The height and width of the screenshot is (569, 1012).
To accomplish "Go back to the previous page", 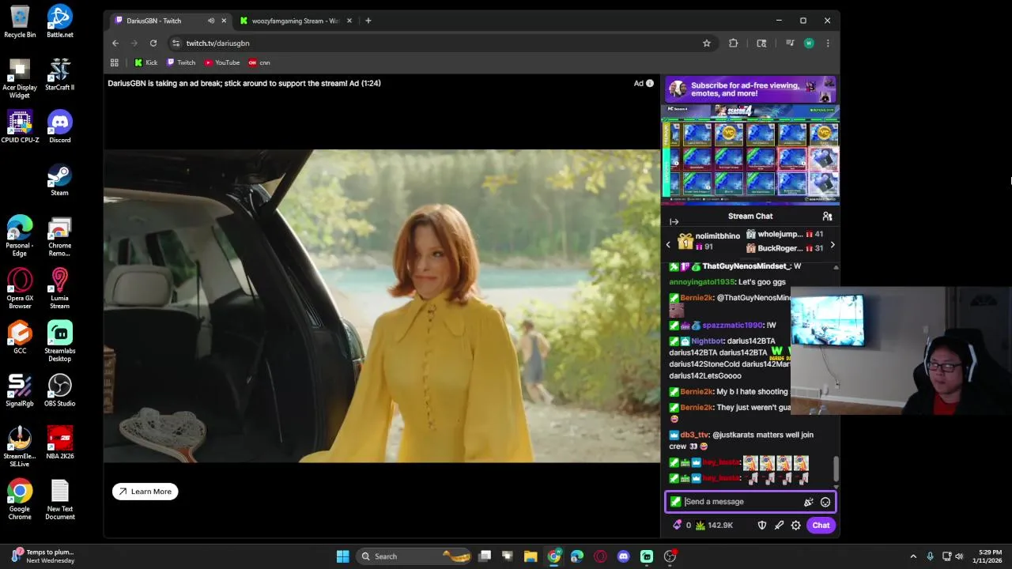I will tap(115, 43).
